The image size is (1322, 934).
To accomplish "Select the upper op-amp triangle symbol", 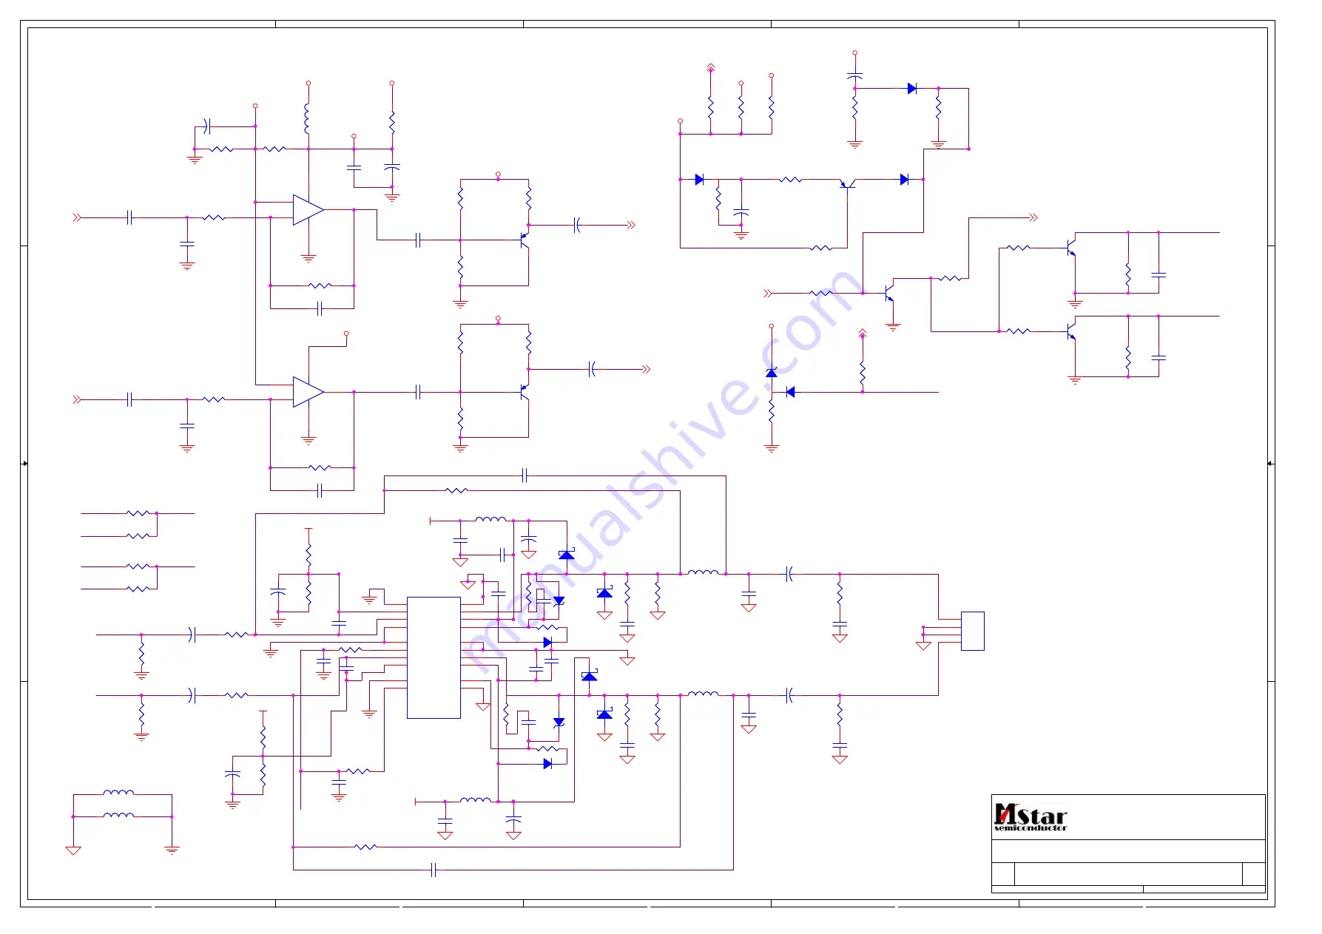I will 308,210.
